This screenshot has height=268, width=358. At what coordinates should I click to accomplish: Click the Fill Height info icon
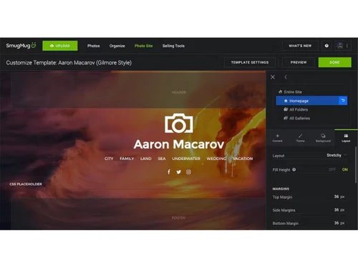coord(294,169)
